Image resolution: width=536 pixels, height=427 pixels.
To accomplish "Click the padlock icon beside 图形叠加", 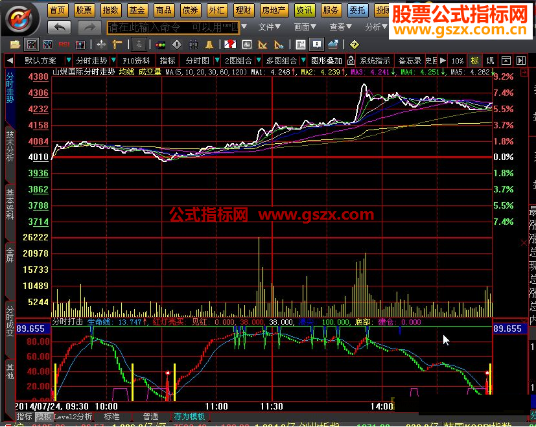I will point(351,61).
